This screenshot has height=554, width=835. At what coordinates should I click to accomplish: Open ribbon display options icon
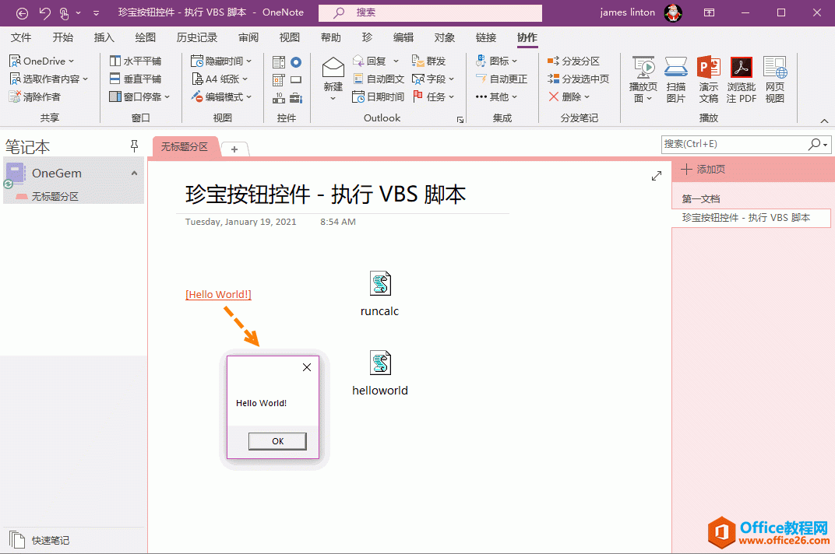(710, 12)
